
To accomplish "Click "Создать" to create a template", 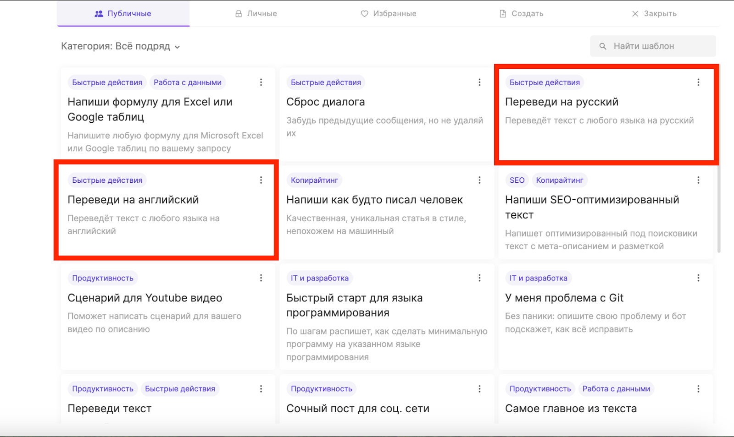I will coord(521,14).
